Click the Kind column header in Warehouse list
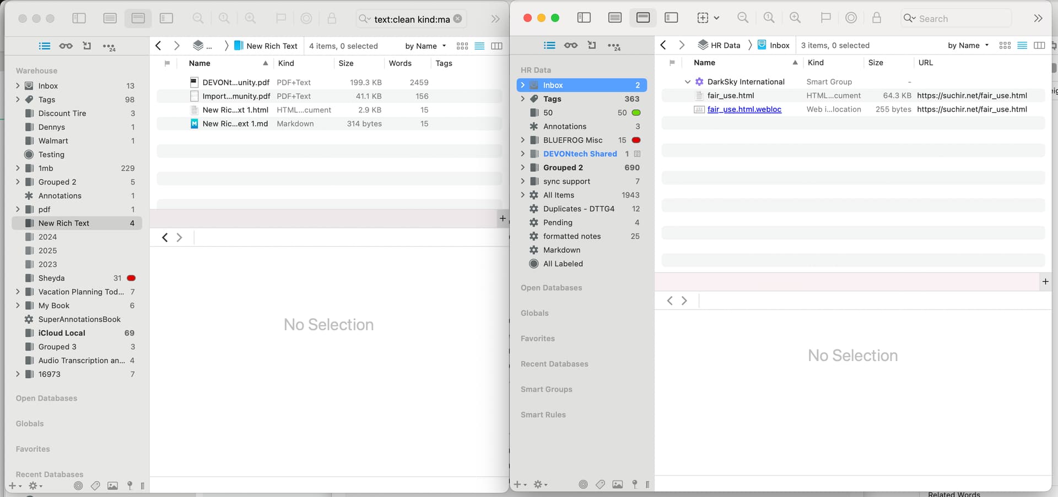Viewport: 1058px width, 497px height. (286, 63)
